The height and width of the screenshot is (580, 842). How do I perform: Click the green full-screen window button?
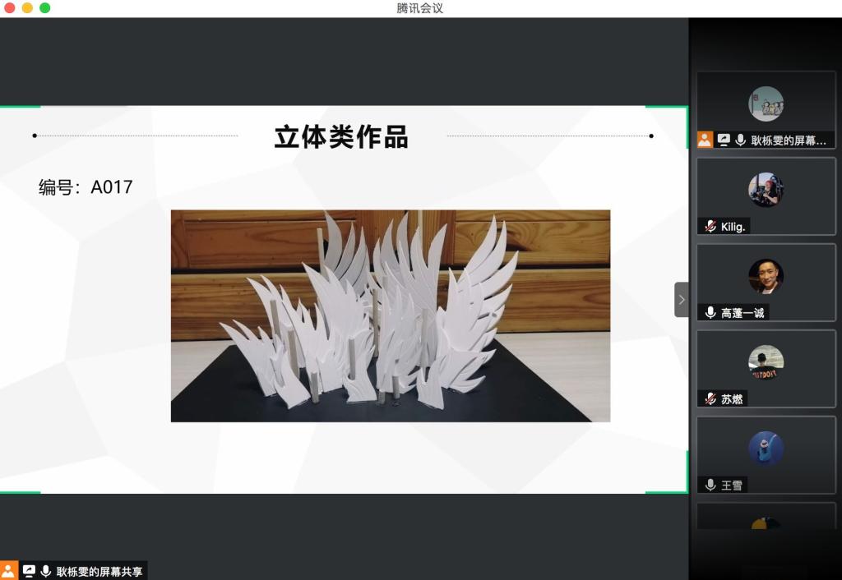(x=45, y=8)
